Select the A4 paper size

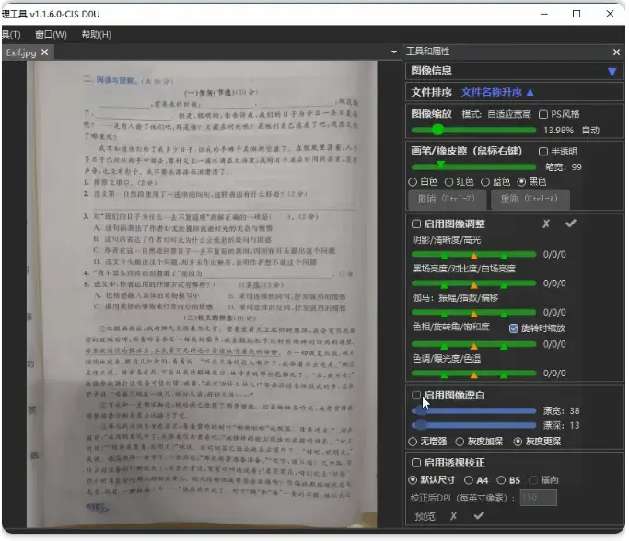[468, 480]
